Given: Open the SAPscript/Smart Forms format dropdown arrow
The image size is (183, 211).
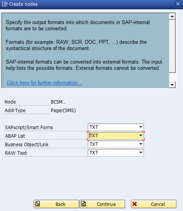Looking at the screenshot, I should 141,127.
